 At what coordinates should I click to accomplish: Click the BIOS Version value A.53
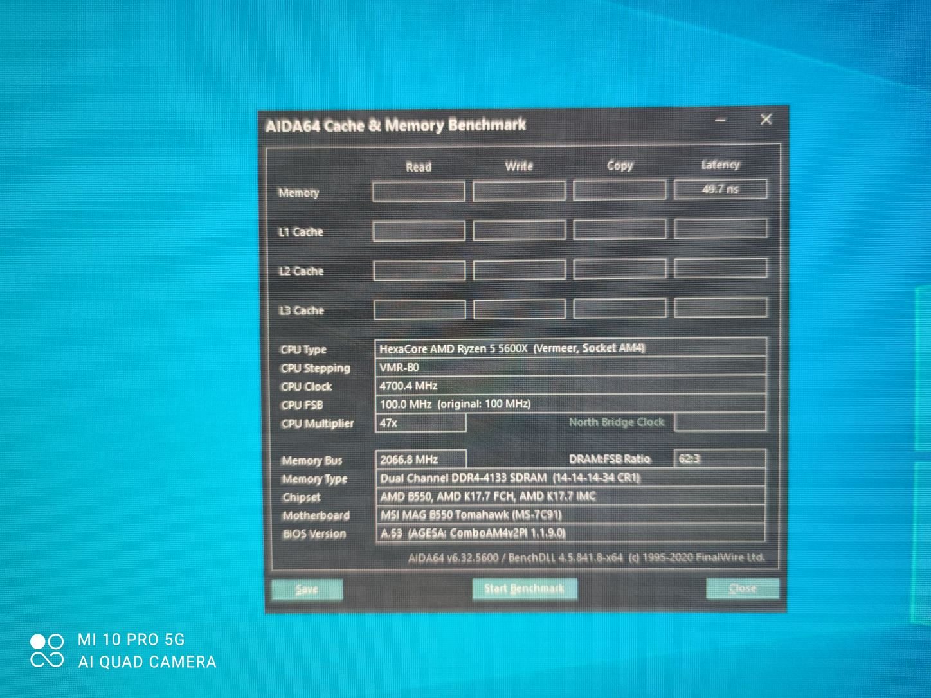tap(571, 533)
